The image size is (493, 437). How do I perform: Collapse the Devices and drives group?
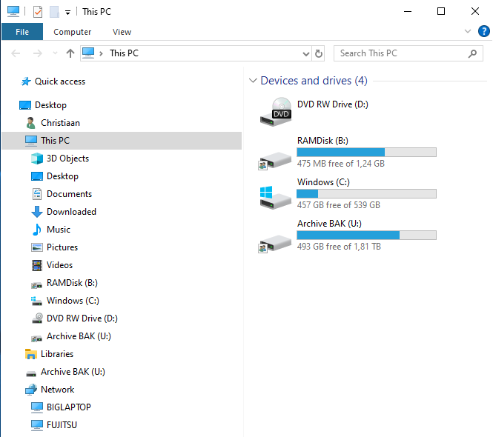click(x=254, y=81)
